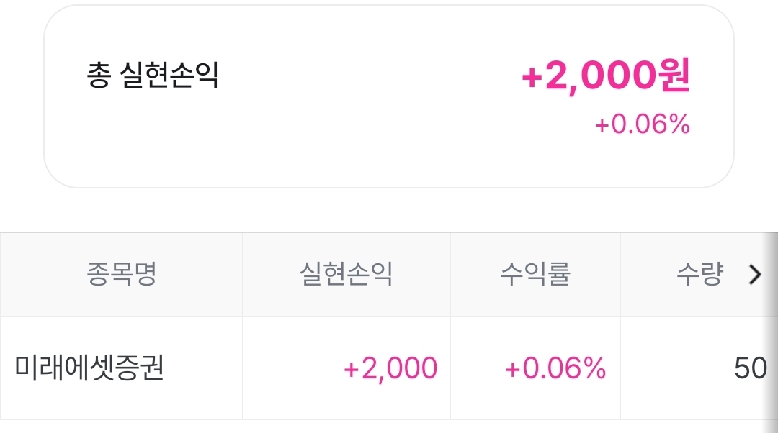The height and width of the screenshot is (433, 778).
Task: Click the 수익률 column header
Action: click(x=535, y=274)
